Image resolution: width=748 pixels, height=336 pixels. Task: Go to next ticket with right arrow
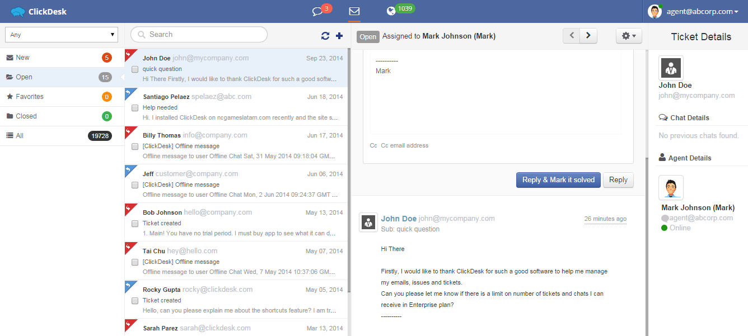(588, 36)
